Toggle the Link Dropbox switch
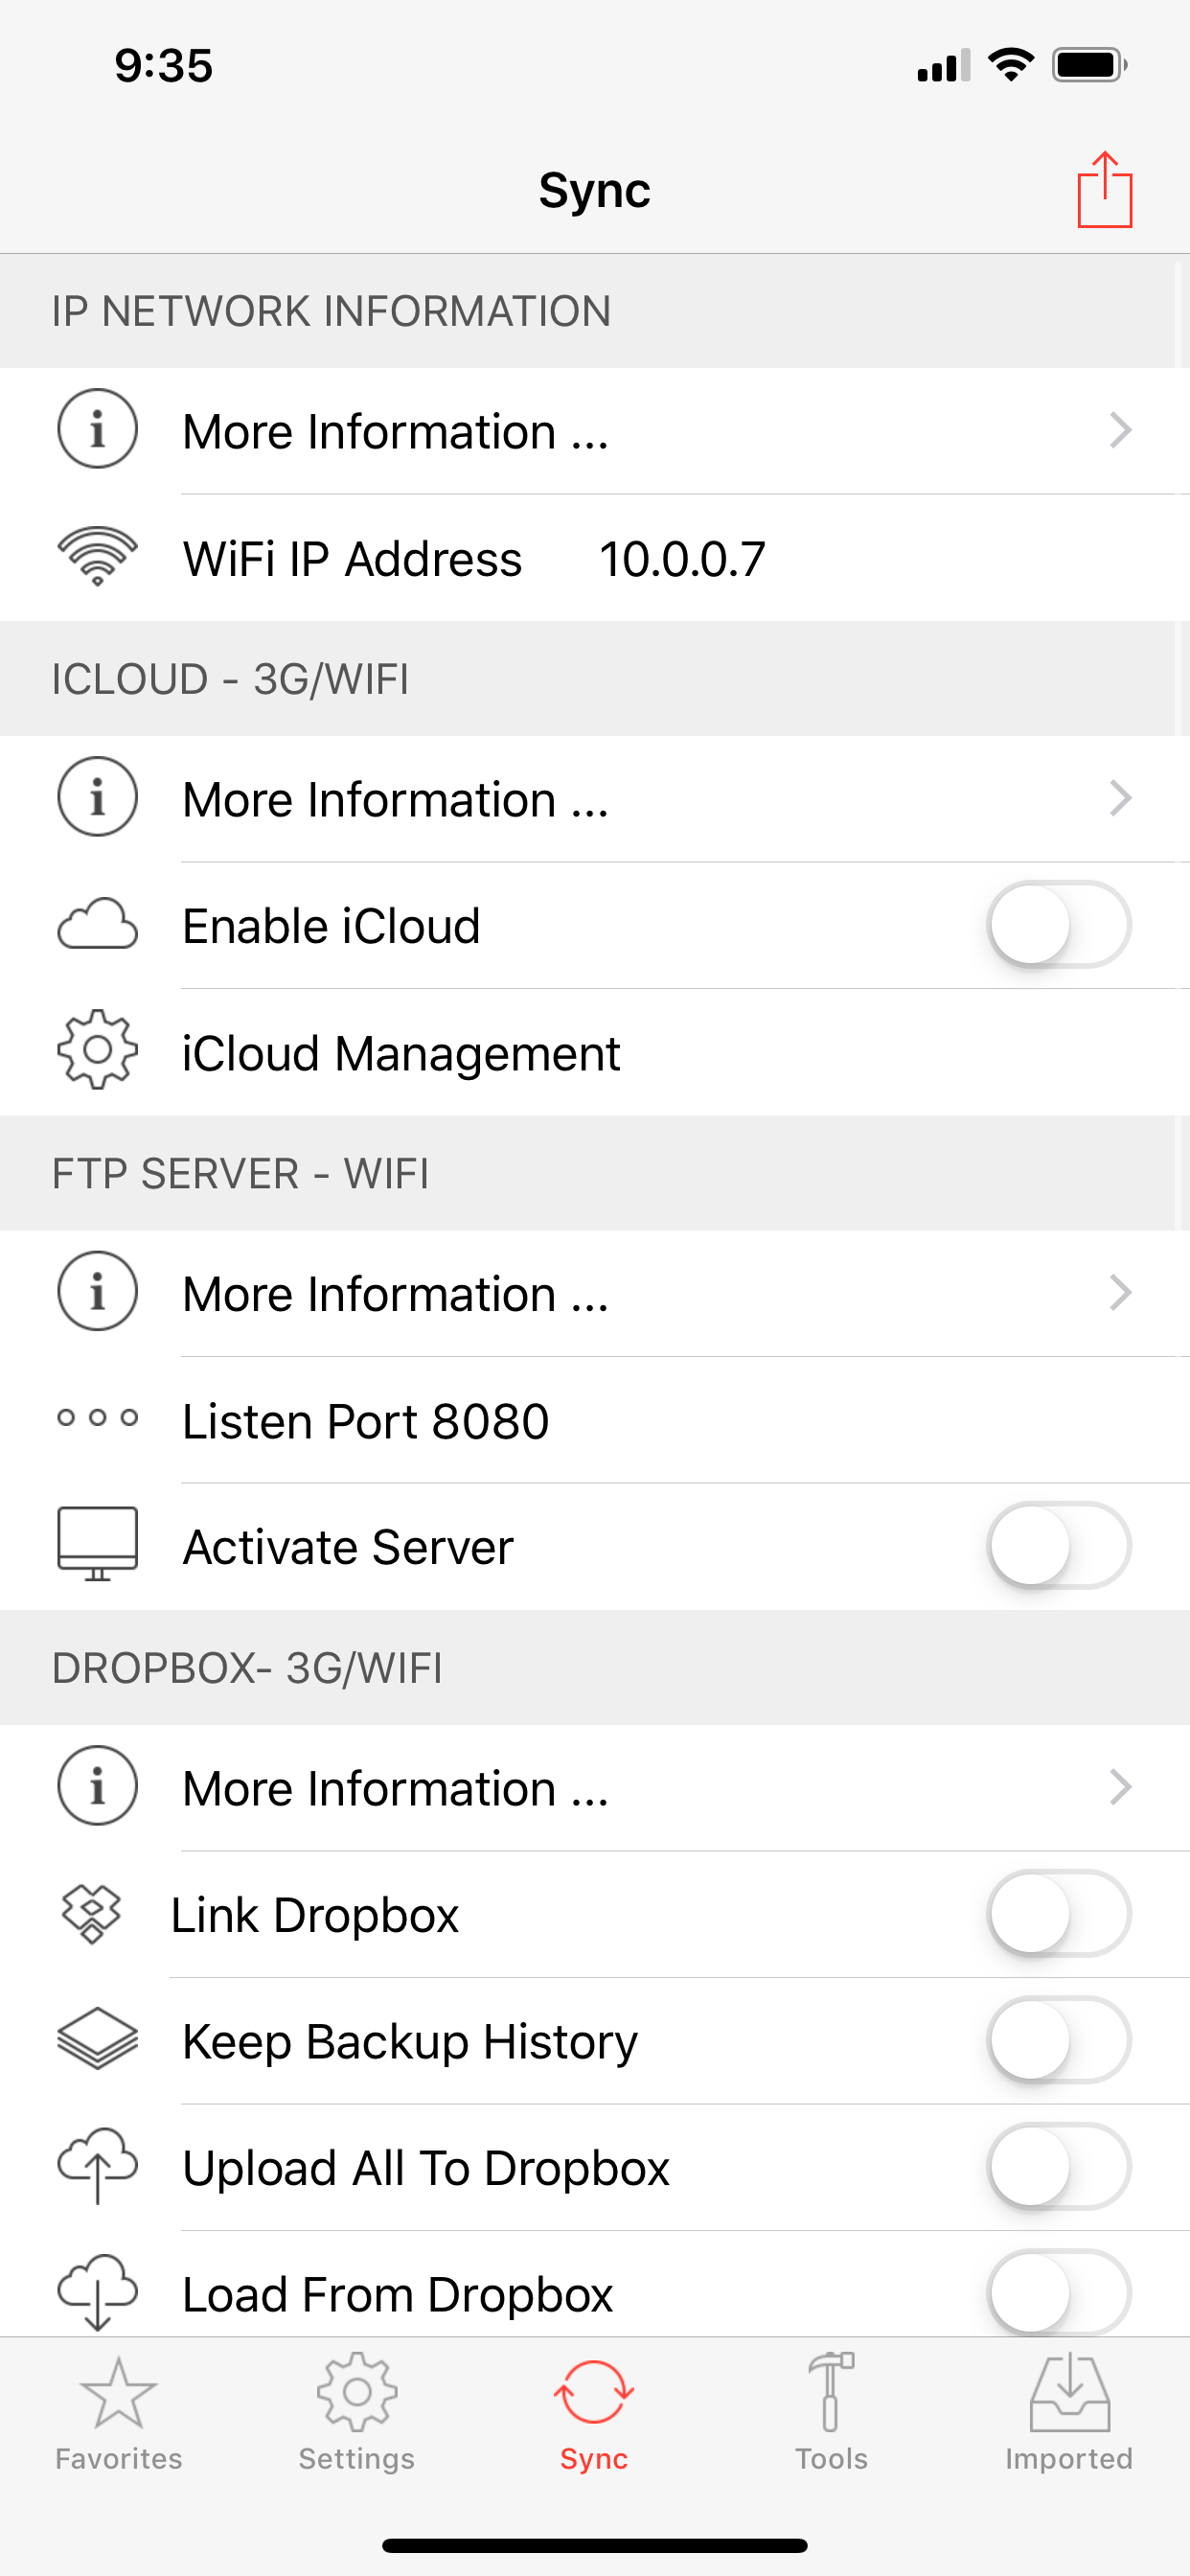 (1058, 1914)
